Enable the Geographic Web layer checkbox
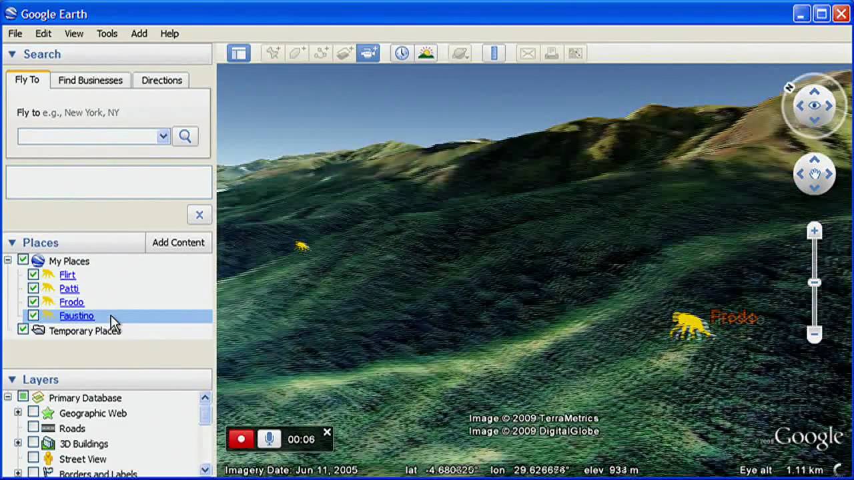The width and height of the screenshot is (854, 480). click(33, 413)
